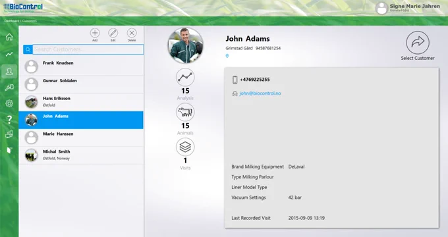Click the mail icon beside email
Image resolution: width=448 pixels, height=237 pixels.
point(235,93)
